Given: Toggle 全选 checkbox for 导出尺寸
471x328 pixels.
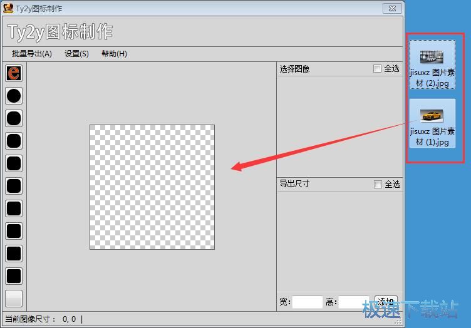Looking at the screenshot, I should pyautogui.click(x=378, y=184).
